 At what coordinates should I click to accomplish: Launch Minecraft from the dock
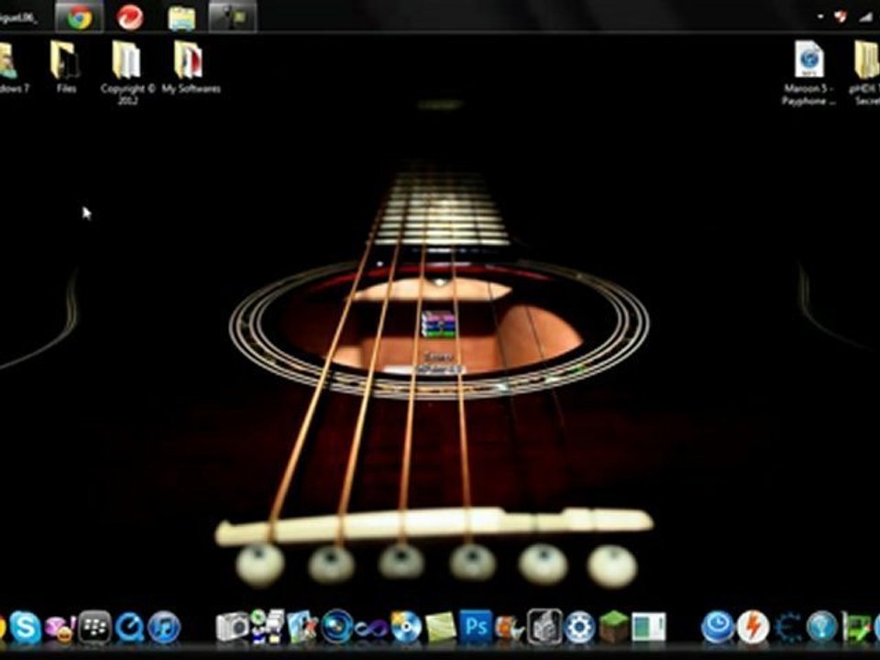[x=614, y=627]
